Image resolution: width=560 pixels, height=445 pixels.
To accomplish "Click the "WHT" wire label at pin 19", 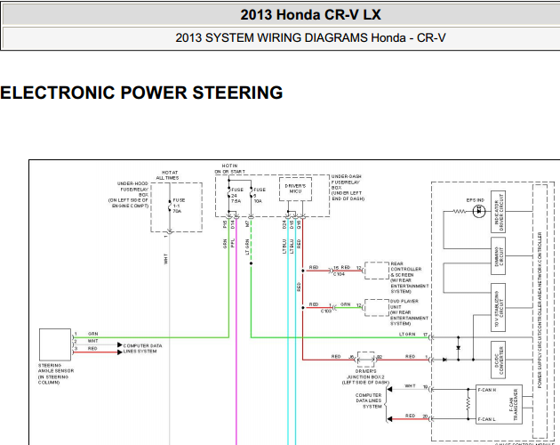I will tap(410, 386).
